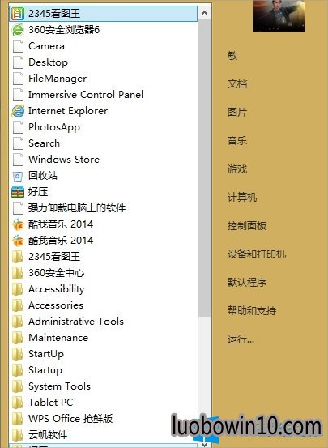
Task: Open the first 酷我音乐 2014 icon
Action: pyautogui.click(x=18, y=224)
